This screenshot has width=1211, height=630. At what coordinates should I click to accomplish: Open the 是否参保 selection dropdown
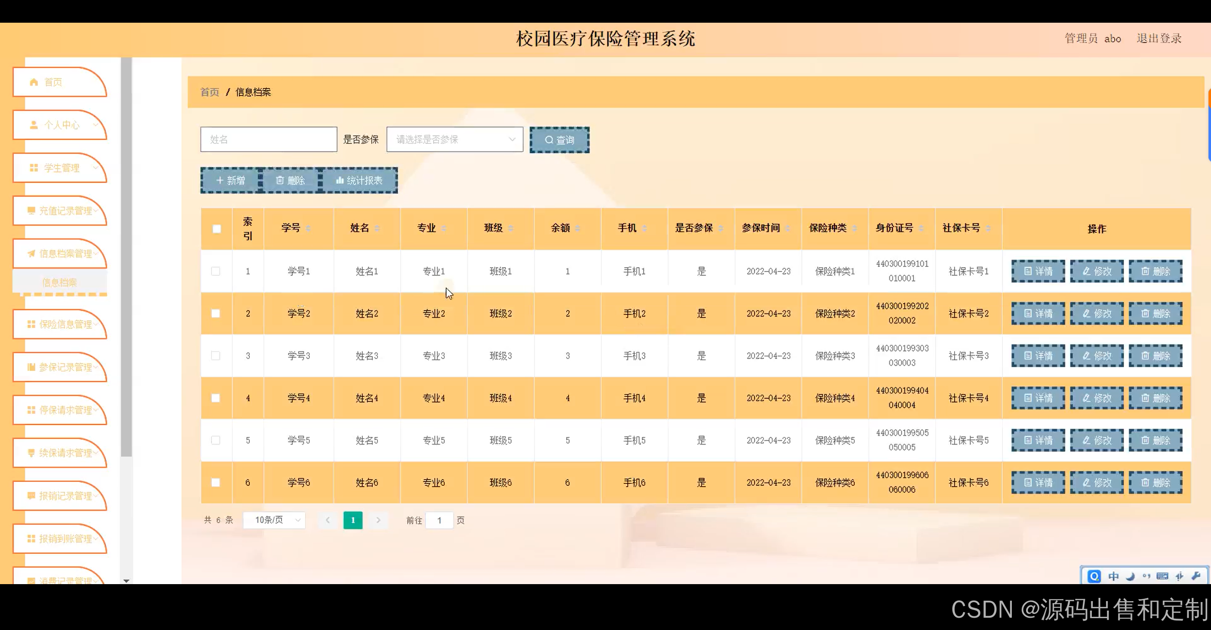tap(455, 140)
